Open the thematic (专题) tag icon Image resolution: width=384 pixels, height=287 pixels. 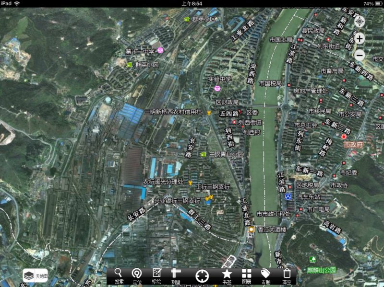(x=265, y=276)
